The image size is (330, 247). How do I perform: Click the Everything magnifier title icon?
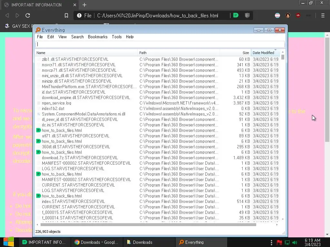(38, 30)
